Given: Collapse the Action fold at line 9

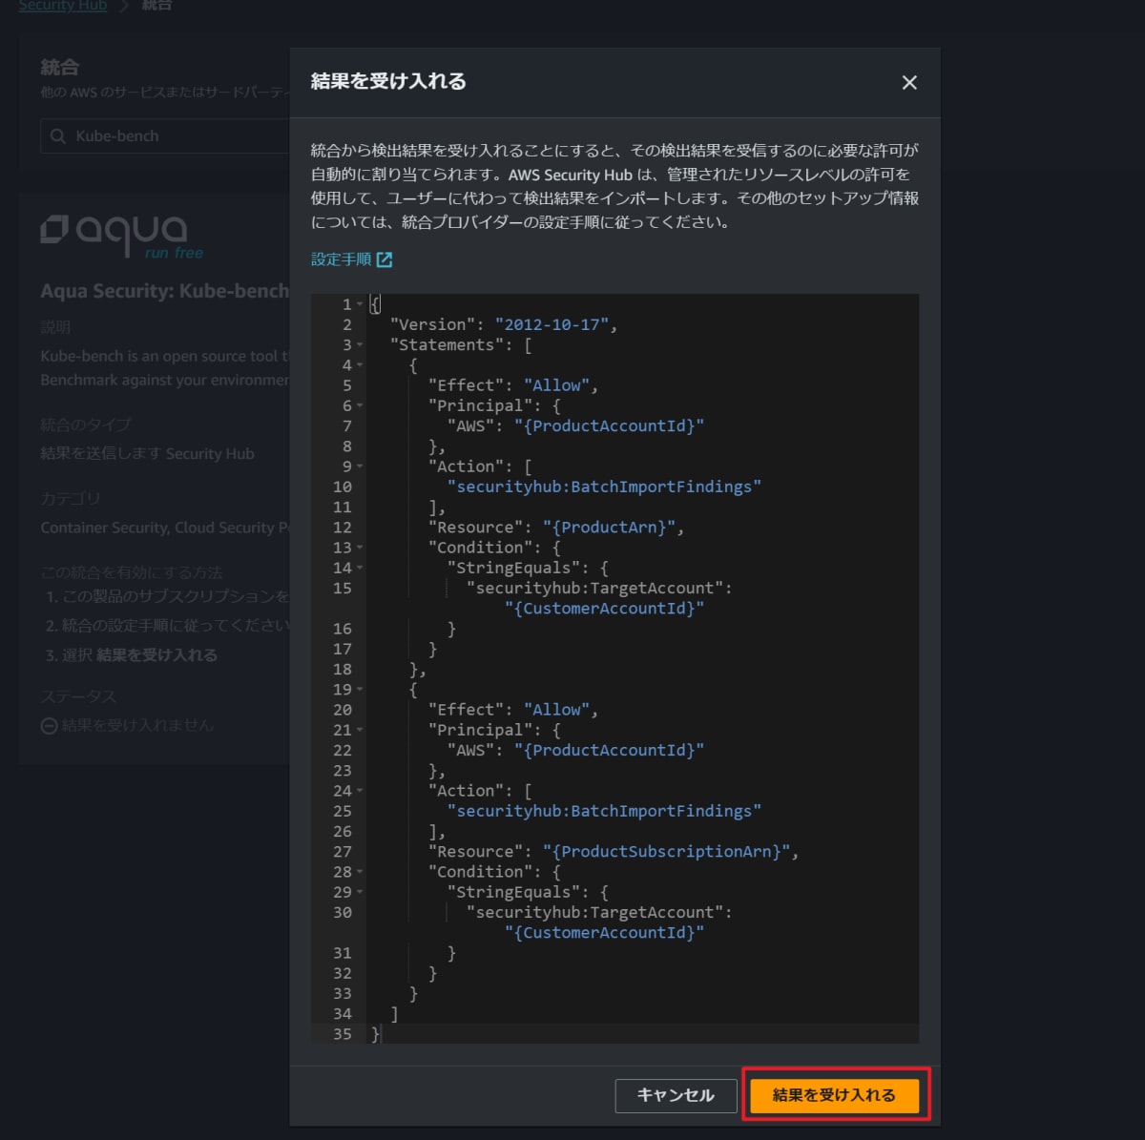Looking at the screenshot, I should [x=360, y=466].
